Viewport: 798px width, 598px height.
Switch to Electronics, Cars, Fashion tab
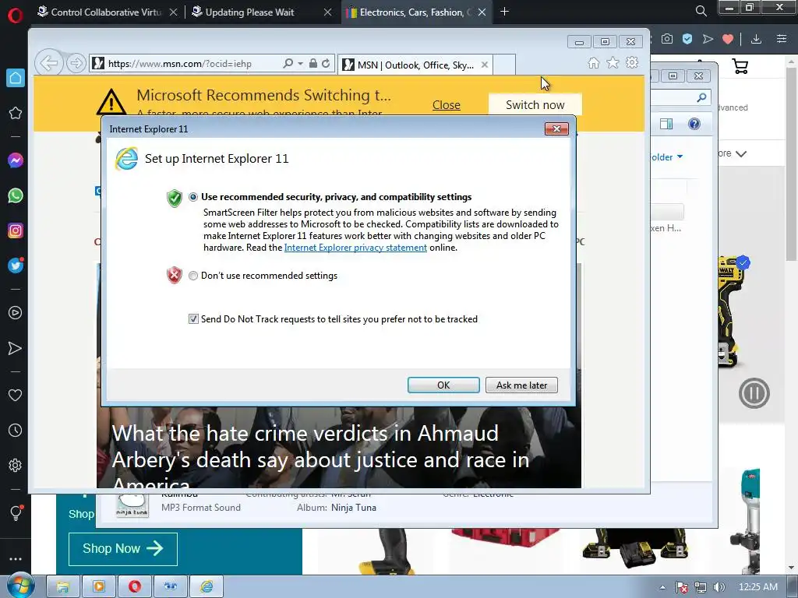pyautogui.click(x=417, y=12)
